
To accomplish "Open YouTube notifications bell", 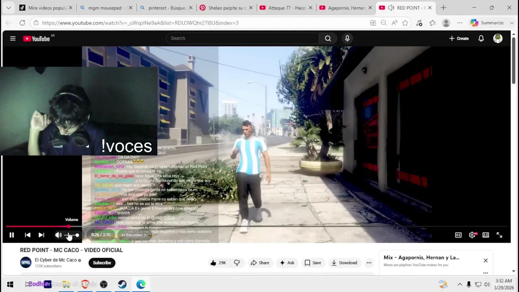I will (481, 39).
